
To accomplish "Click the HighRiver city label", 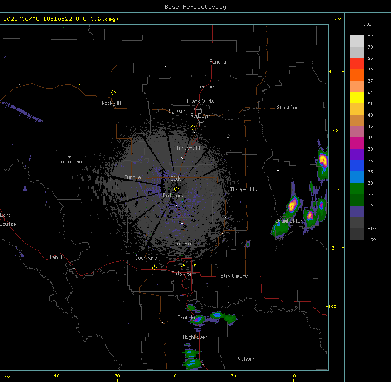I will point(195,337).
